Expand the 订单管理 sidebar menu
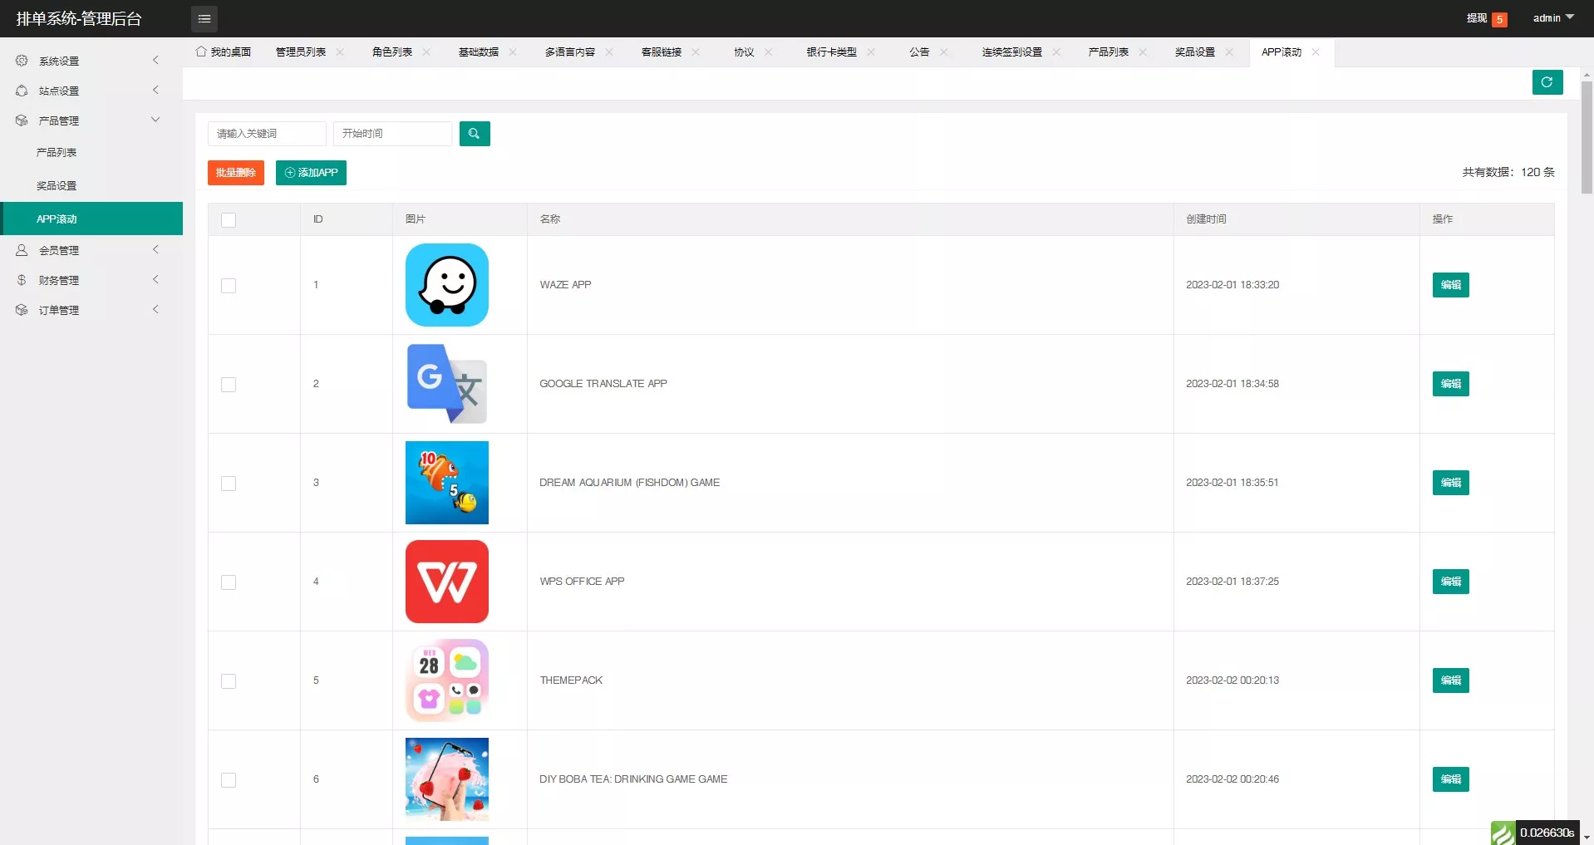1594x845 pixels. pyautogui.click(x=91, y=310)
